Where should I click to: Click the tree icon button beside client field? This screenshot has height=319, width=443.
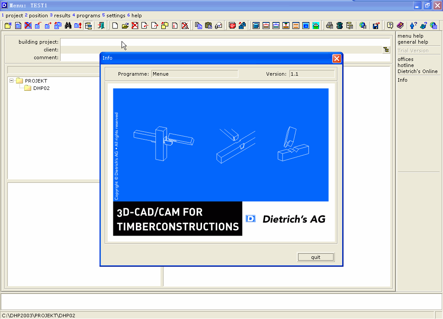tap(386, 50)
